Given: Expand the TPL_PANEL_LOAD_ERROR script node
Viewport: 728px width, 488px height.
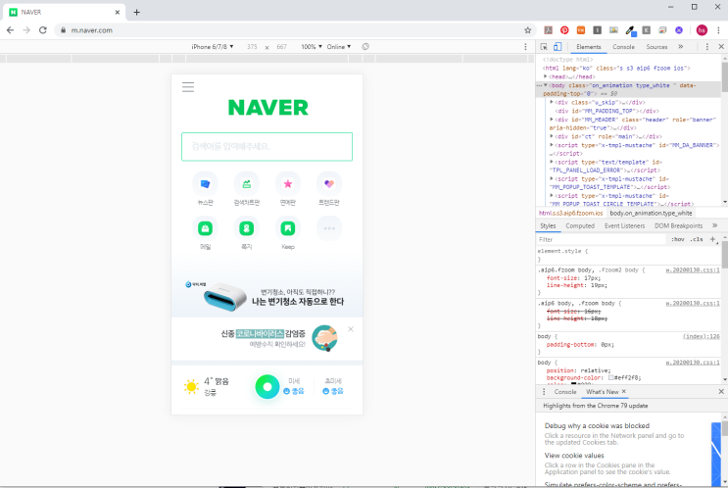Looking at the screenshot, I should click(x=552, y=162).
